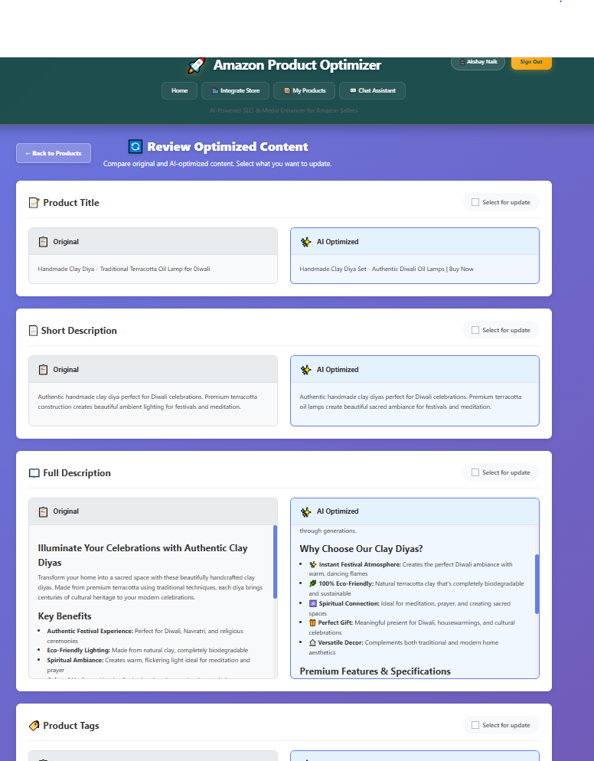Screen dimensions: 594x761
Task: Click Spiritual Ambiance bullet text
Action: click(148, 665)
